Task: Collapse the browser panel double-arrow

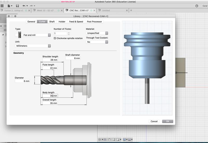Action: (x=1, y=26)
